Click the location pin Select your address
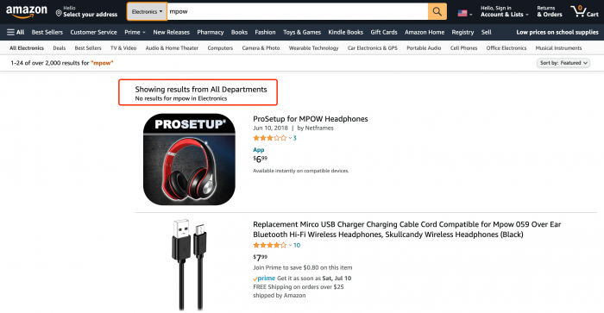Image resolution: width=604 pixels, height=313 pixels. click(x=86, y=11)
